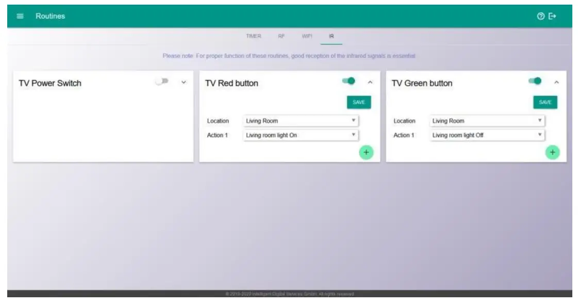The width and height of the screenshot is (578, 305).
Task: Open Location dropdown in TV Green button card
Action: 487,121
